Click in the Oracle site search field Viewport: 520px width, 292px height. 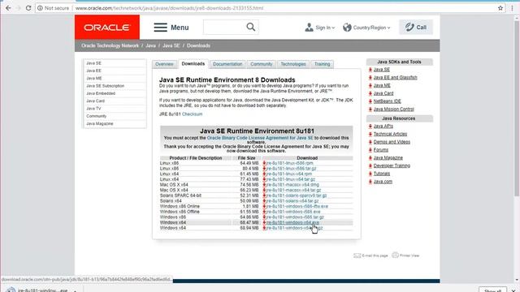[x=225, y=27]
